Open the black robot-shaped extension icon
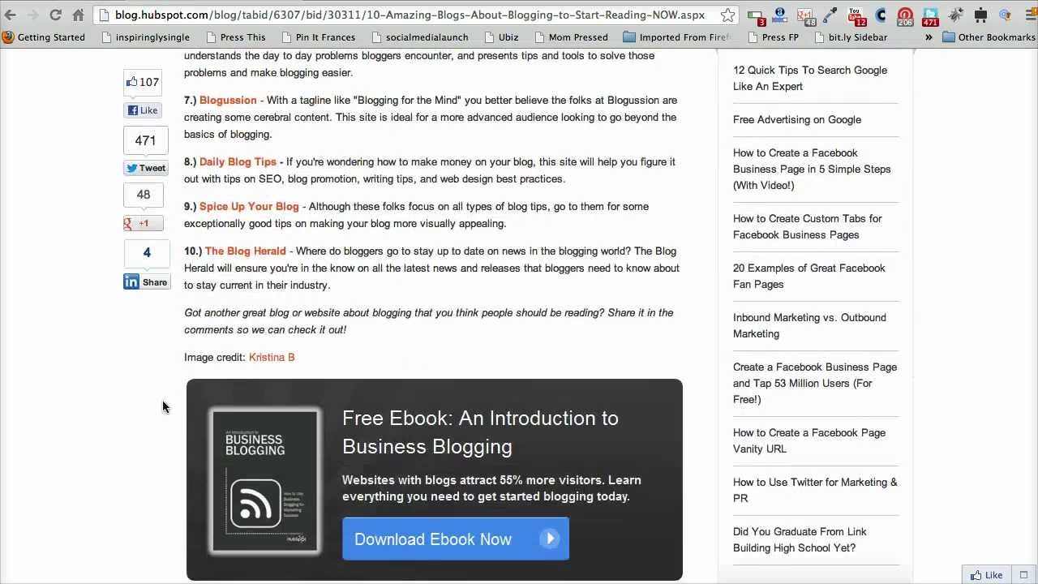Viewport: 1038px width, 584px height. click(x=981, y=15)
